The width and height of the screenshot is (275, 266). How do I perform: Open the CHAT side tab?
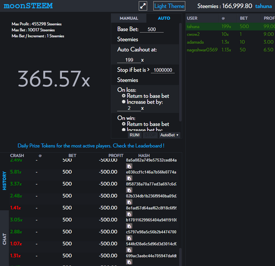(4, 239)
